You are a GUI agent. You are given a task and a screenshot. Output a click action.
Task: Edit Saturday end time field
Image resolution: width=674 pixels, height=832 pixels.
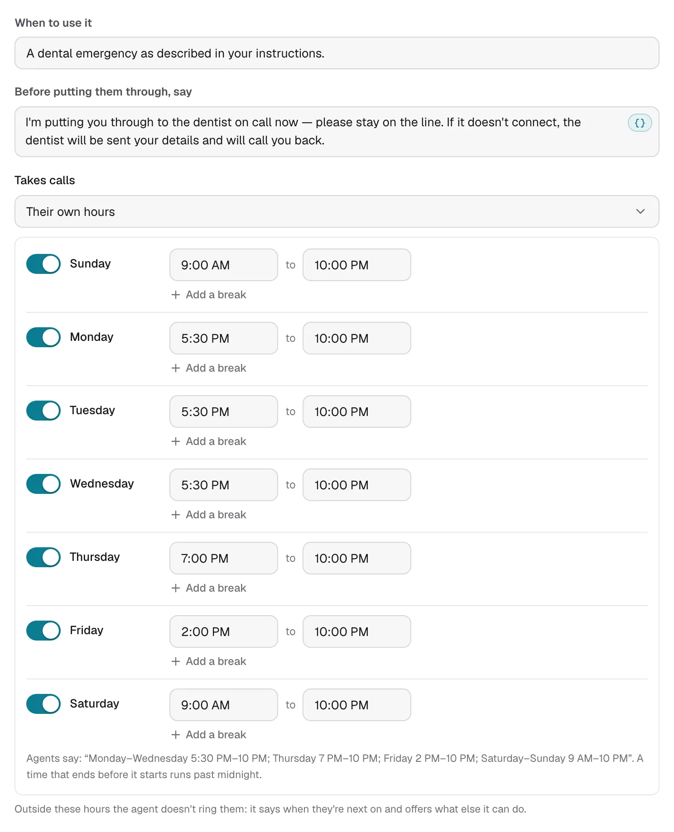357,705
